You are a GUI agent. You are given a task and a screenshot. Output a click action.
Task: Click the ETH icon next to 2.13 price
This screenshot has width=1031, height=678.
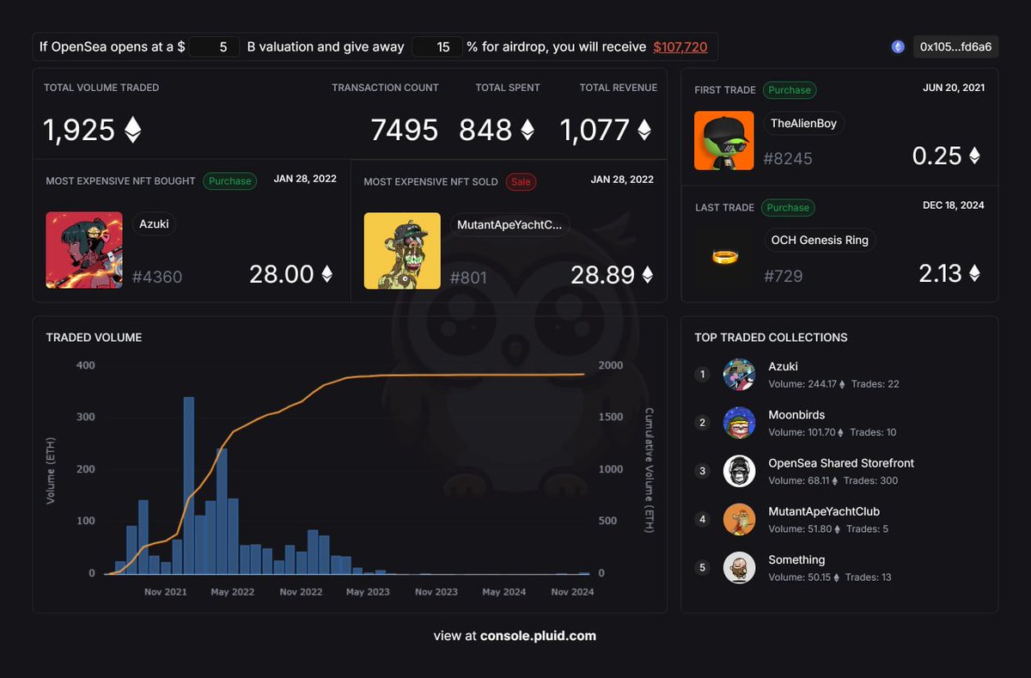tap(974, 273)
